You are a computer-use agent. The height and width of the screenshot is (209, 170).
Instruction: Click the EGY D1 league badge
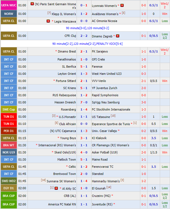tap(9, 188)
